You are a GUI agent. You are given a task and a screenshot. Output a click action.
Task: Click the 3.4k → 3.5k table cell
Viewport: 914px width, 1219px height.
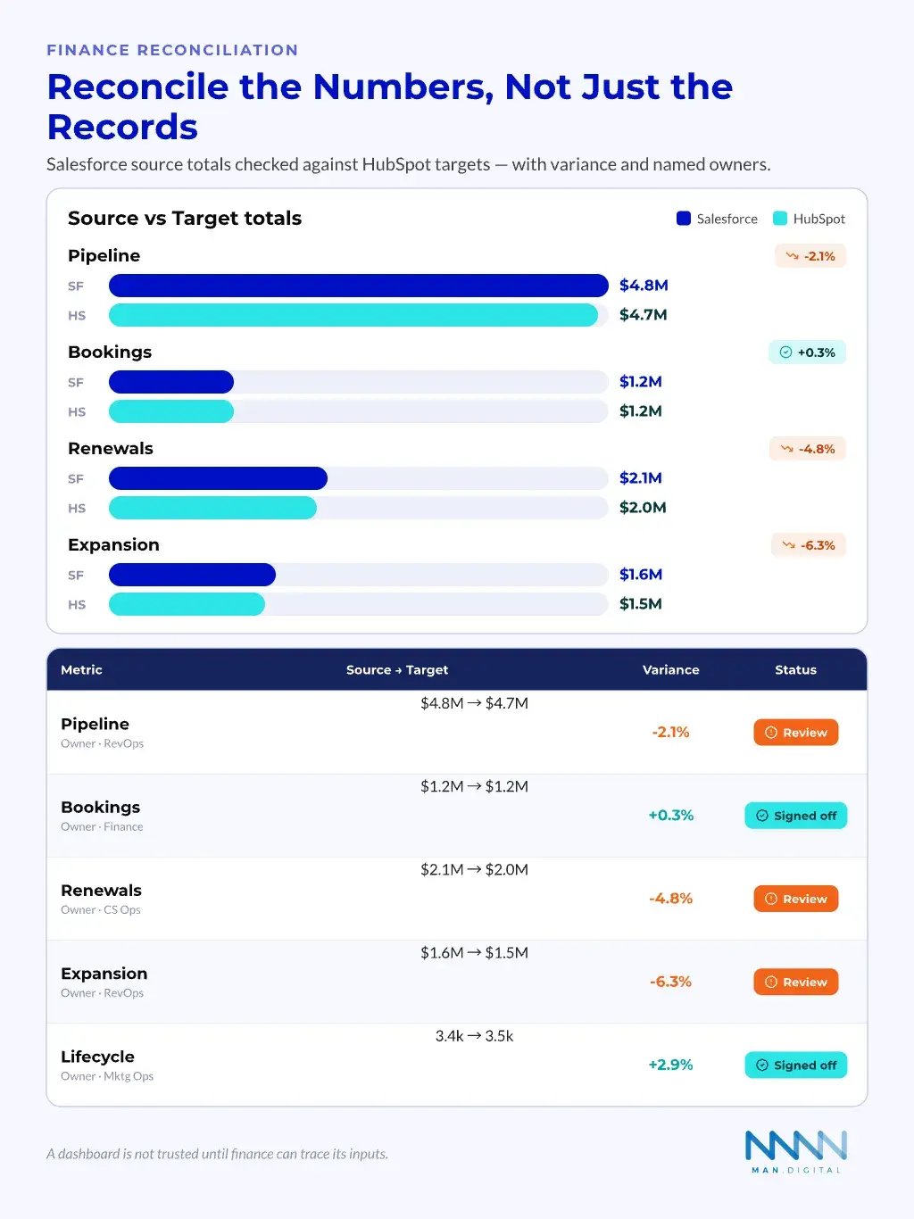(x=474, y=1036)
